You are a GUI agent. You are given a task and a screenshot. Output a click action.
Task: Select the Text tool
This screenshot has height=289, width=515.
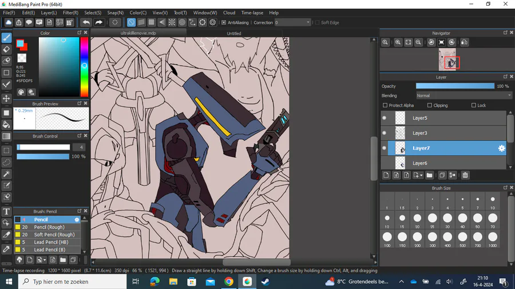pyautogui.click(x=6, y=212)
